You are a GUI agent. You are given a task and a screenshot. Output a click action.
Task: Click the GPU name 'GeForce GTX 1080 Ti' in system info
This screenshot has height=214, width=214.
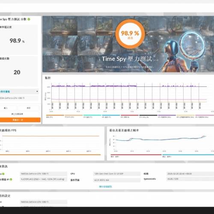(x=43, y=174)
